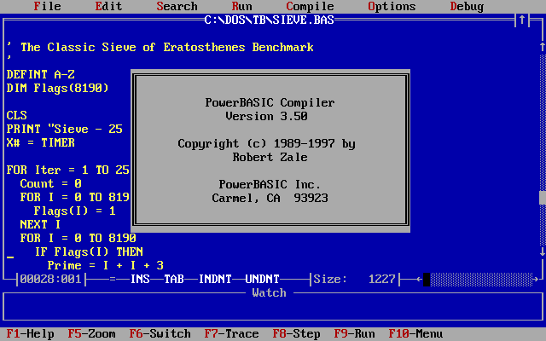Open the Run menu
Image resolution: width=546 pixels, height=341 pixels.
click(x=241, y=6)
